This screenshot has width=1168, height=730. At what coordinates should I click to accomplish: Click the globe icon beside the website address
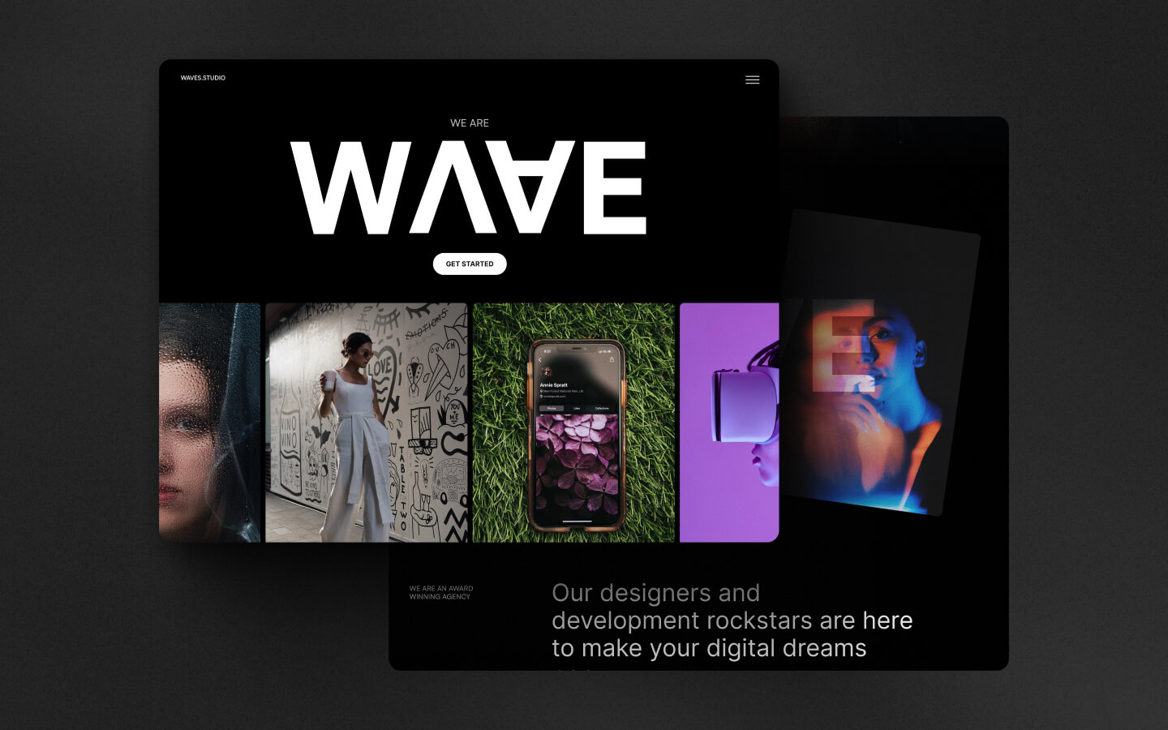pos(541,396)
